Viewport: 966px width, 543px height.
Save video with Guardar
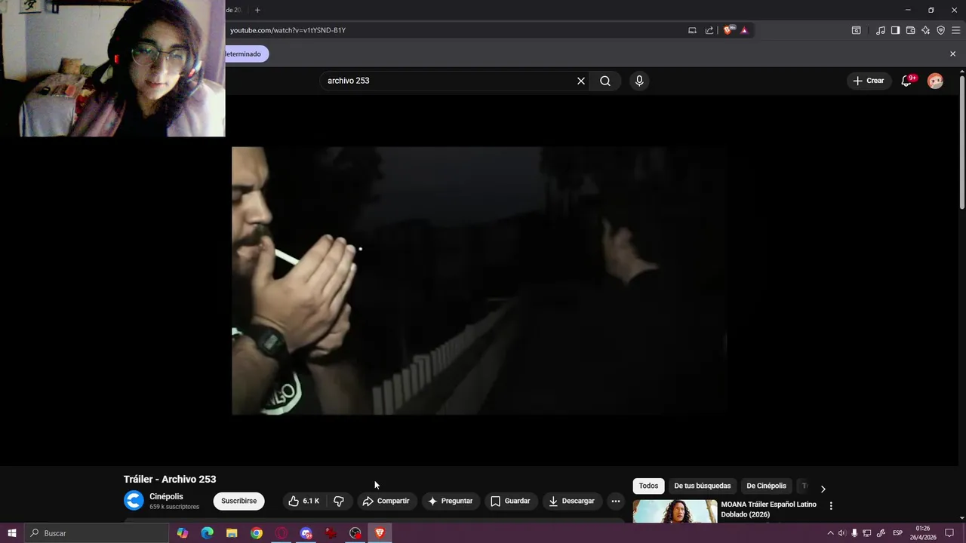(510, 501)
